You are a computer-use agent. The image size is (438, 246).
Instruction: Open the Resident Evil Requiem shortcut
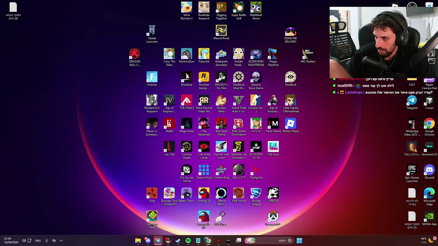pyautogui.click(x=152, y=104)
